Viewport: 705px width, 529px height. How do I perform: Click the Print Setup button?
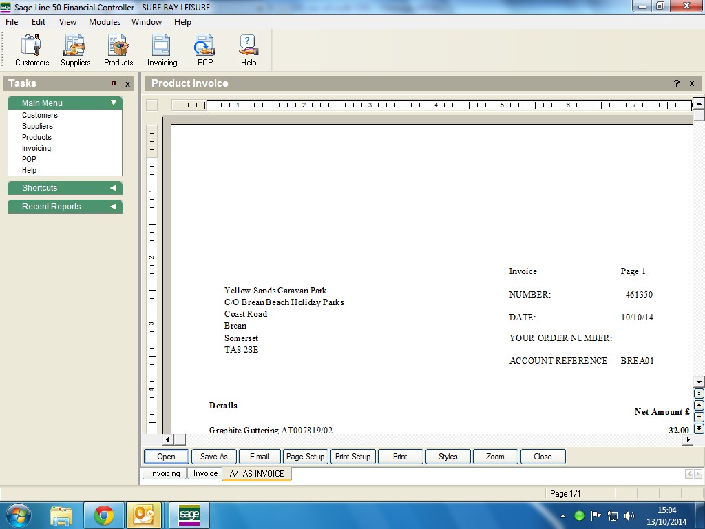tap(353, 457)
